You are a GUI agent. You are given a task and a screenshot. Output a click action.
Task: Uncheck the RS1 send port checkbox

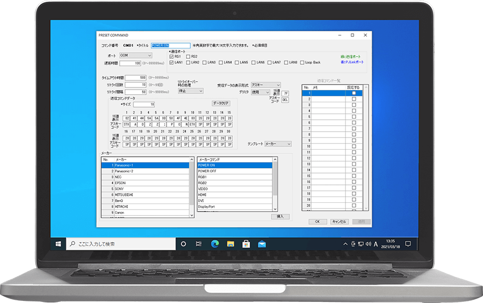click(x=172, y=56)
